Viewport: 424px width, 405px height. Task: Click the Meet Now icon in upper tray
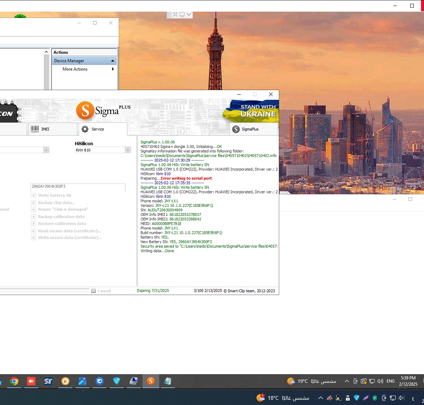[355, 381]
